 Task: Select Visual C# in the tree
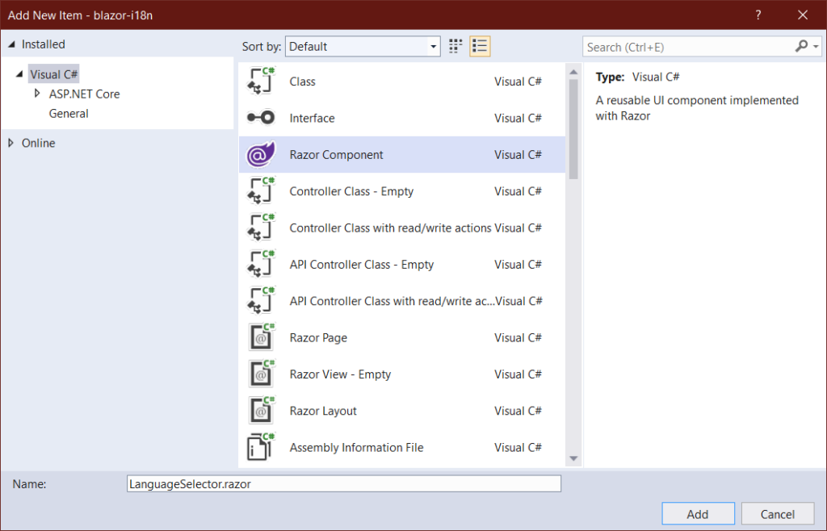pos(54,74)
